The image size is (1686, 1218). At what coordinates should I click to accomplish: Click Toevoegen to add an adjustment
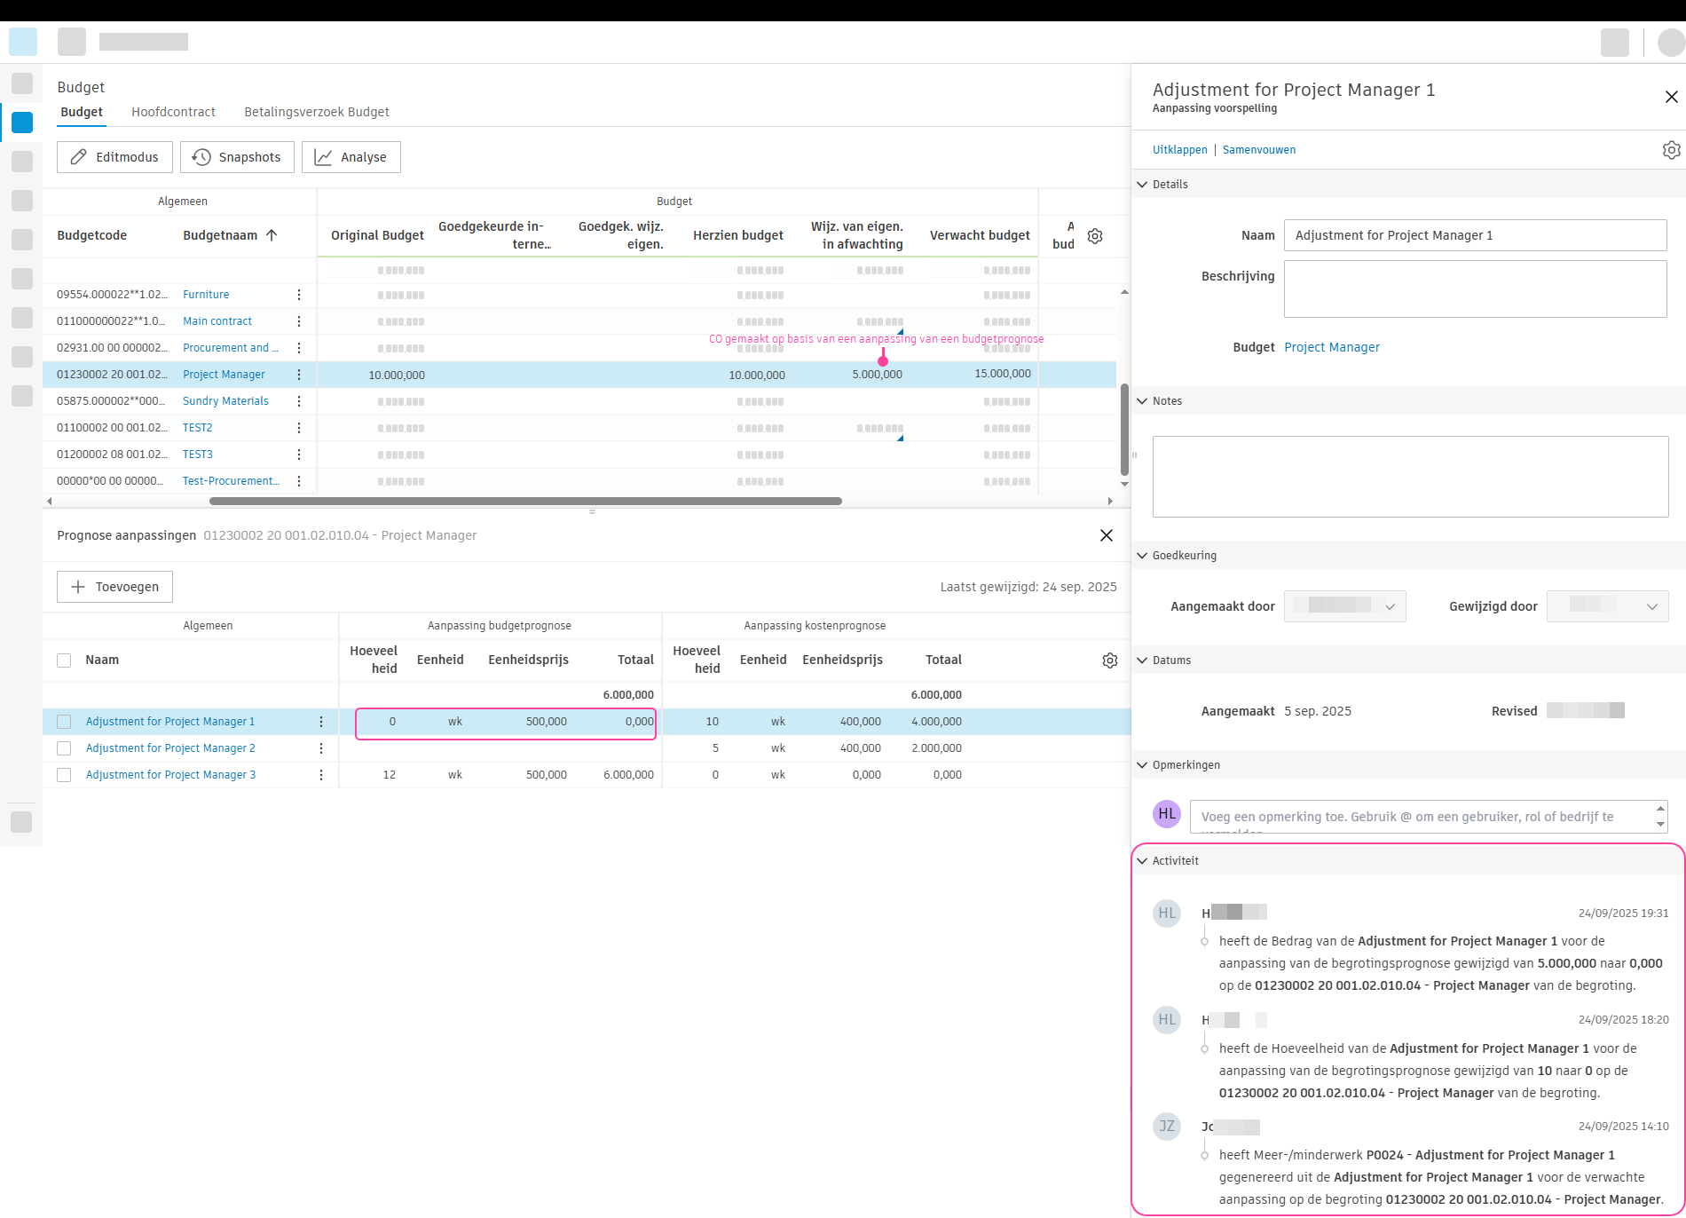(x=115, y=587)
